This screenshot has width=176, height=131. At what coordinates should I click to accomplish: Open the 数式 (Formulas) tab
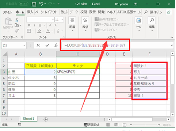click(x=64, y=12)
